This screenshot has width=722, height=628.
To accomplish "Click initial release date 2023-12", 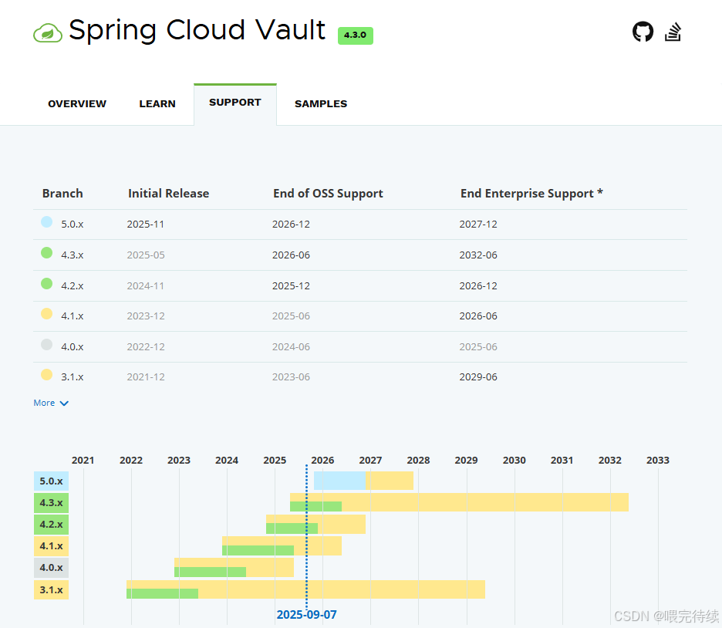I will (146, 316).
